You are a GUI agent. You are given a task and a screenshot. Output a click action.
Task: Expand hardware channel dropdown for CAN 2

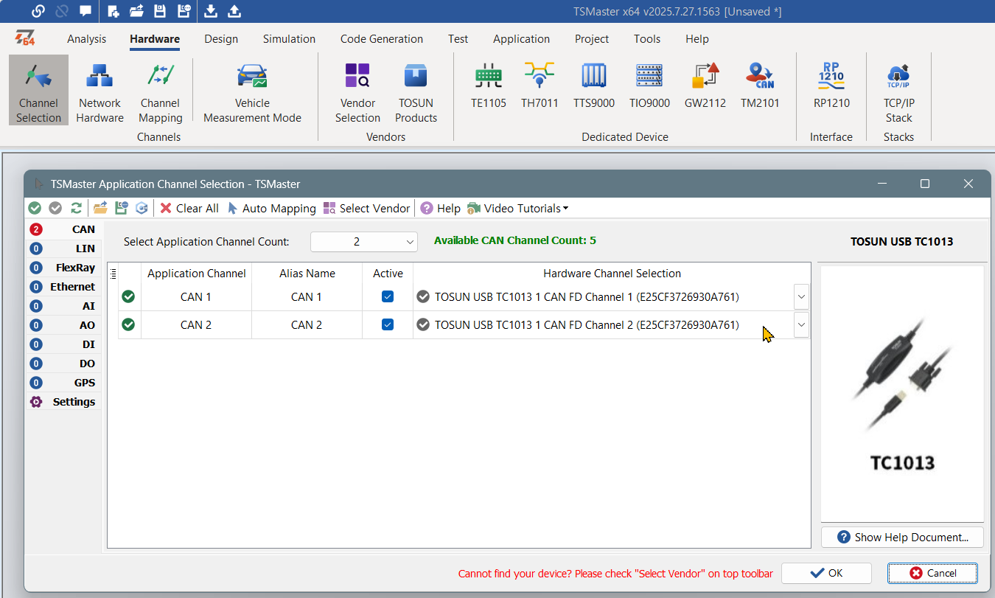point(802,324)
